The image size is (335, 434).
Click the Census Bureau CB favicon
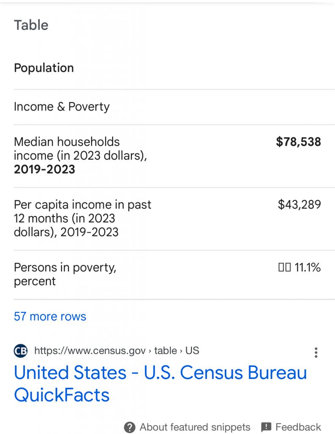pos(20,351)
